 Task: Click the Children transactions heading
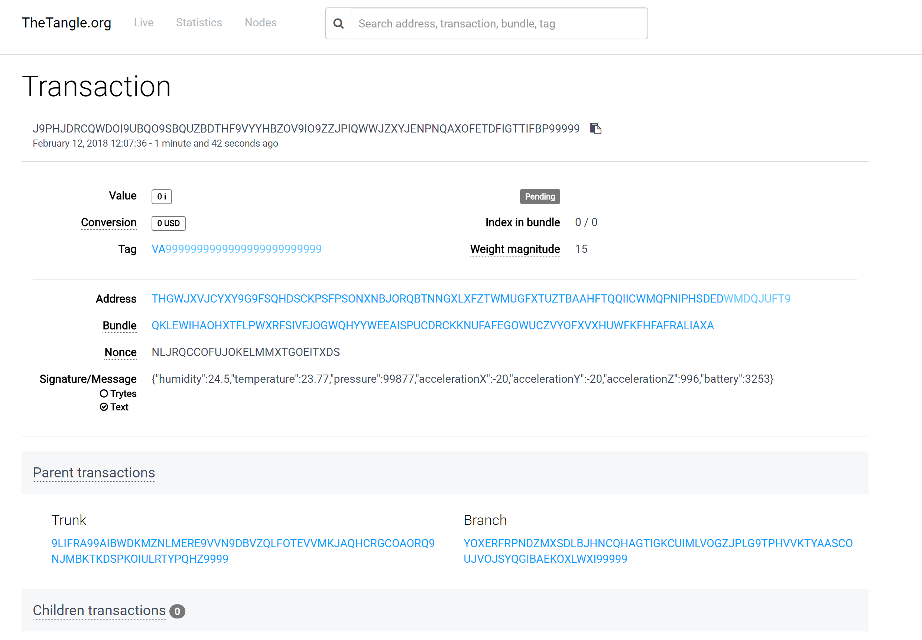(99, 610)
